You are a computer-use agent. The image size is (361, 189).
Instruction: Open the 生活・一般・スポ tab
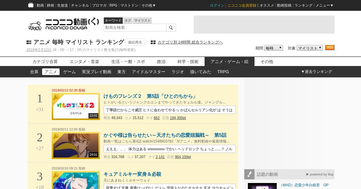128,61
